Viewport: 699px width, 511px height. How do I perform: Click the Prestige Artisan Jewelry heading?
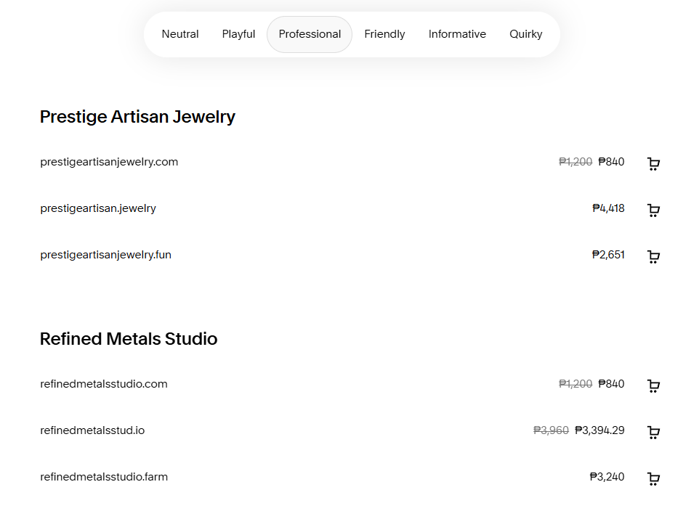[x=137, y=117]
